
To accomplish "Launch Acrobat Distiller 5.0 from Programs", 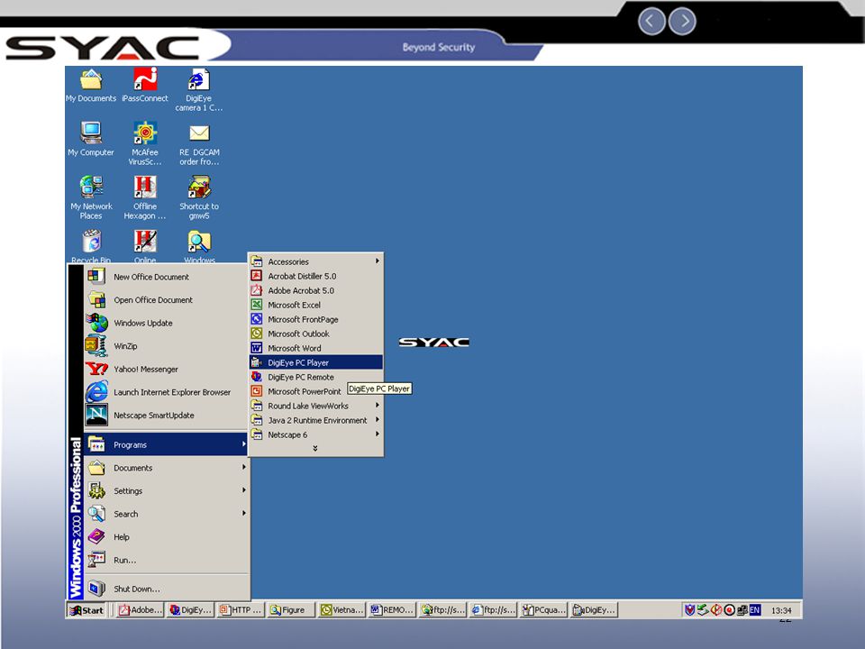I will point(315,276).
